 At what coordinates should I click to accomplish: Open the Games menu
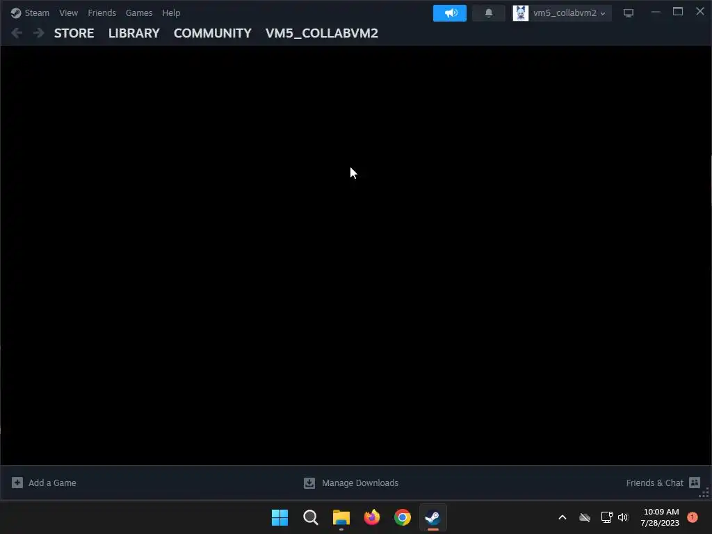(x=139, y=13)
